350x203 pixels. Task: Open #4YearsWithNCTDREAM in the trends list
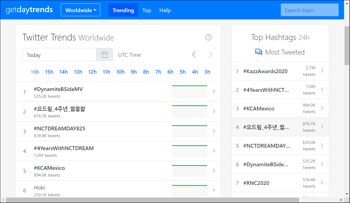tap(64, 148)
